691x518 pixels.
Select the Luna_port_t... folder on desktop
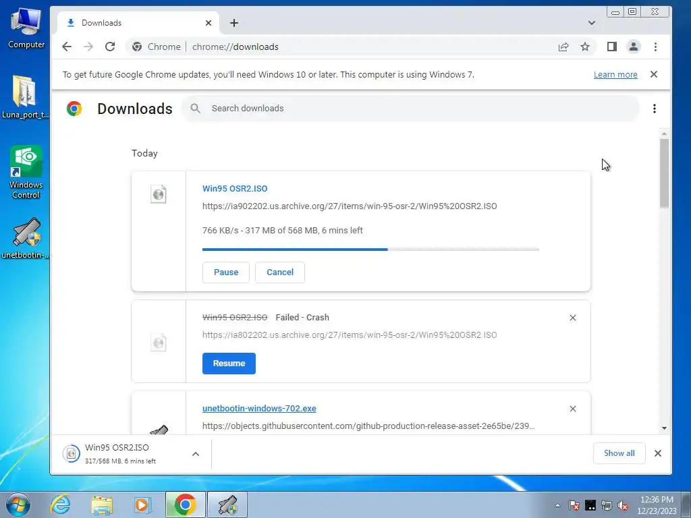(x=25, y=97)
